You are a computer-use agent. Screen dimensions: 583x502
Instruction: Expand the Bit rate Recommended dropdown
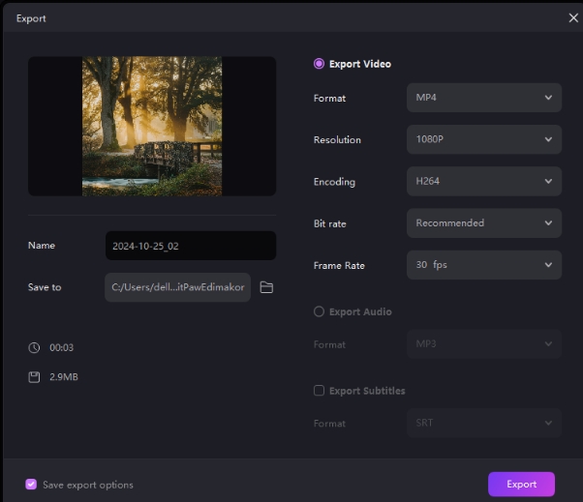(x=483, y=222)
